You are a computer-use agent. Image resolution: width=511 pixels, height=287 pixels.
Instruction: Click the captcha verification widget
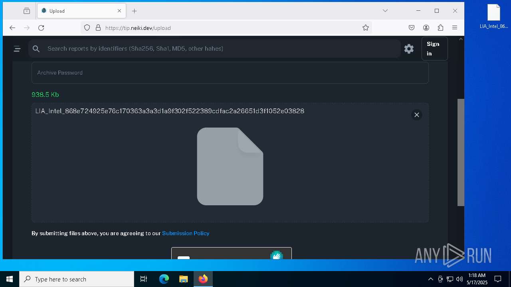[x=232, y=253]
